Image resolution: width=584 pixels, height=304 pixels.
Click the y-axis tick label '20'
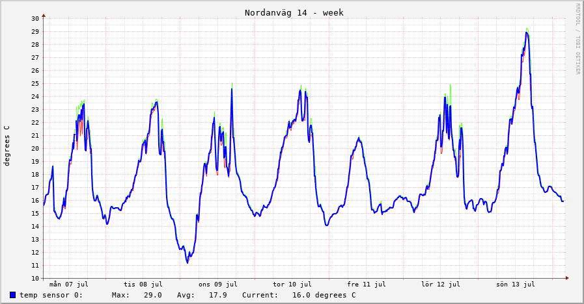(x=35, y=149)
